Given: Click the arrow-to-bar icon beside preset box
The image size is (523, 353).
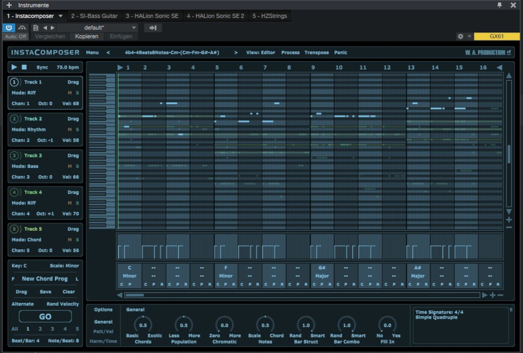Looking at the screenshot, I should point(153,27).
